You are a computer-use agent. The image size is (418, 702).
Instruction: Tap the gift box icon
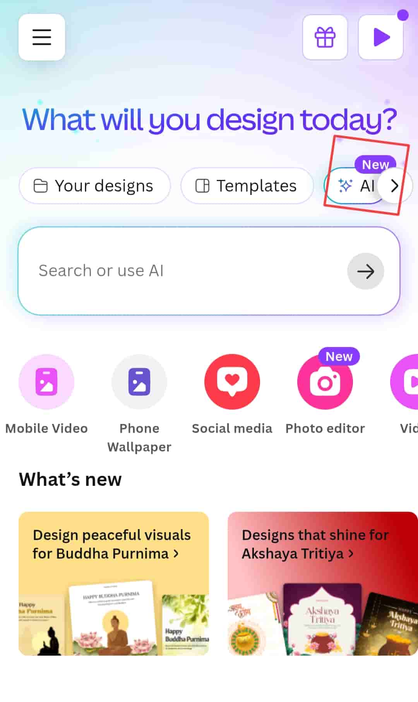click(325, 37)
